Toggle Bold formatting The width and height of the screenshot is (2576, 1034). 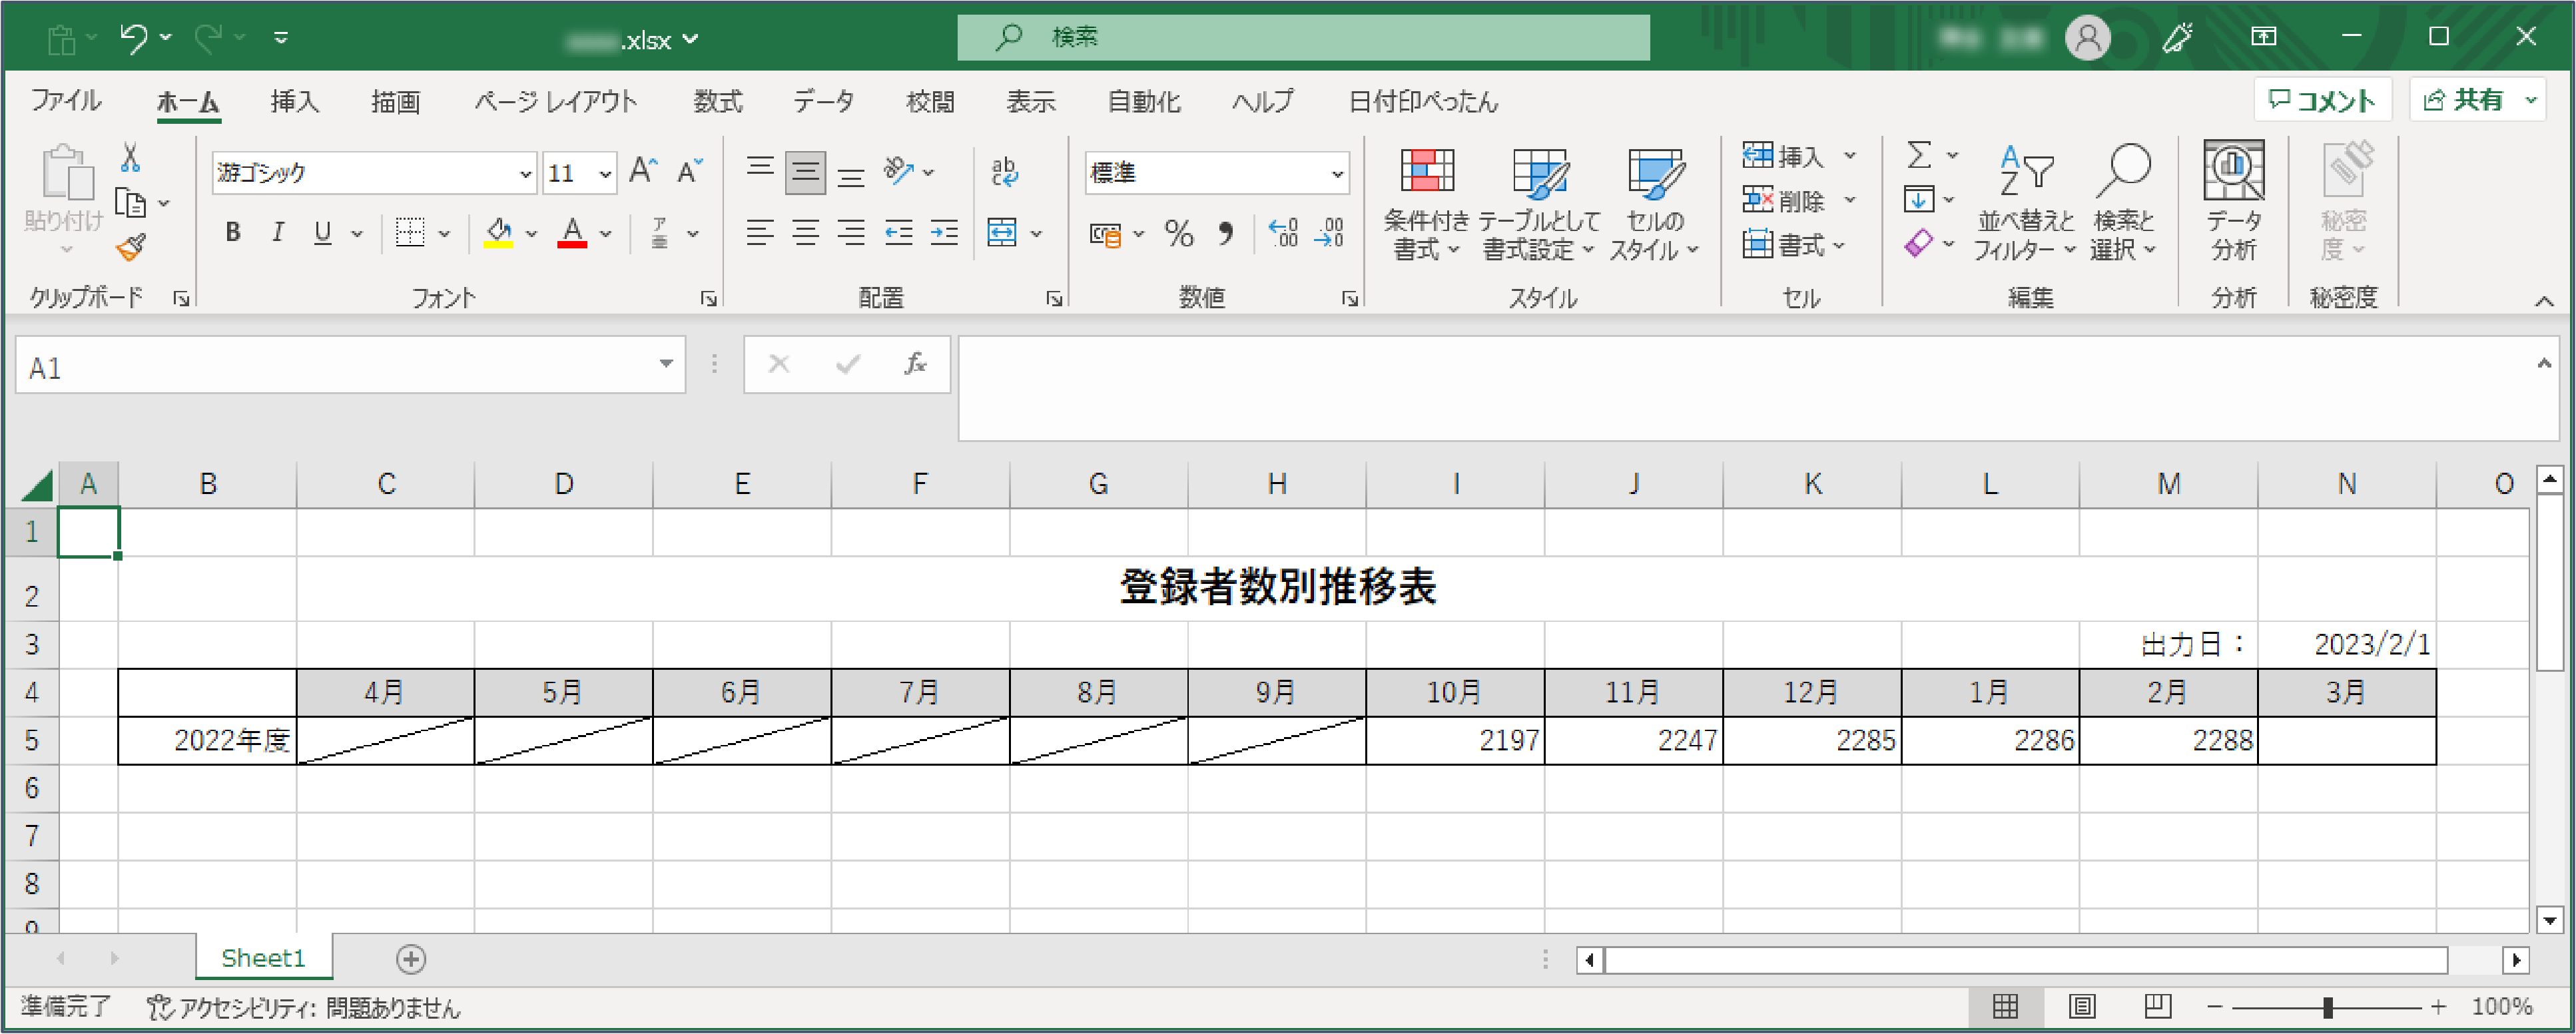tap(233, 233)
